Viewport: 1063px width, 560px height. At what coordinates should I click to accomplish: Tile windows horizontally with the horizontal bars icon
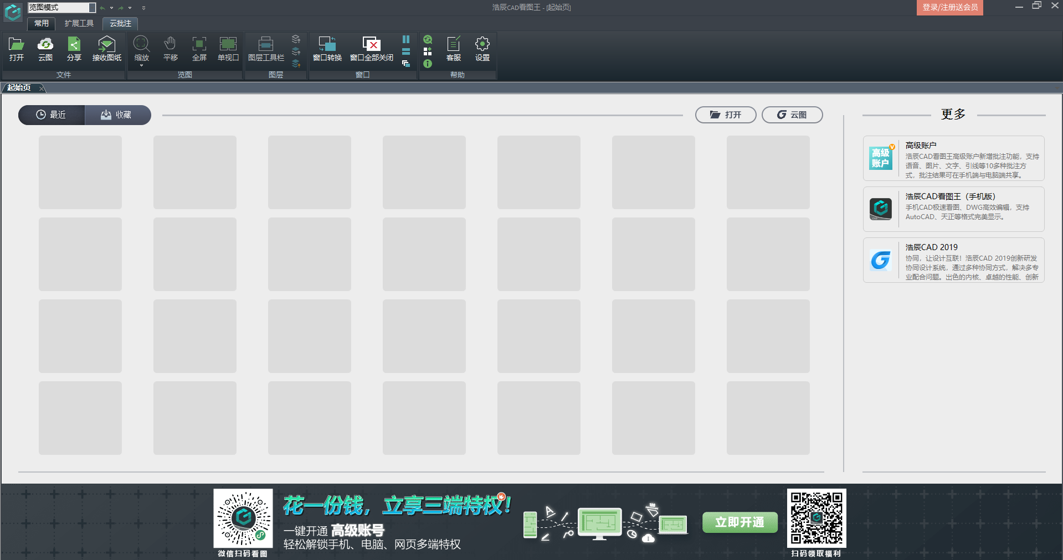pos(406,51)
